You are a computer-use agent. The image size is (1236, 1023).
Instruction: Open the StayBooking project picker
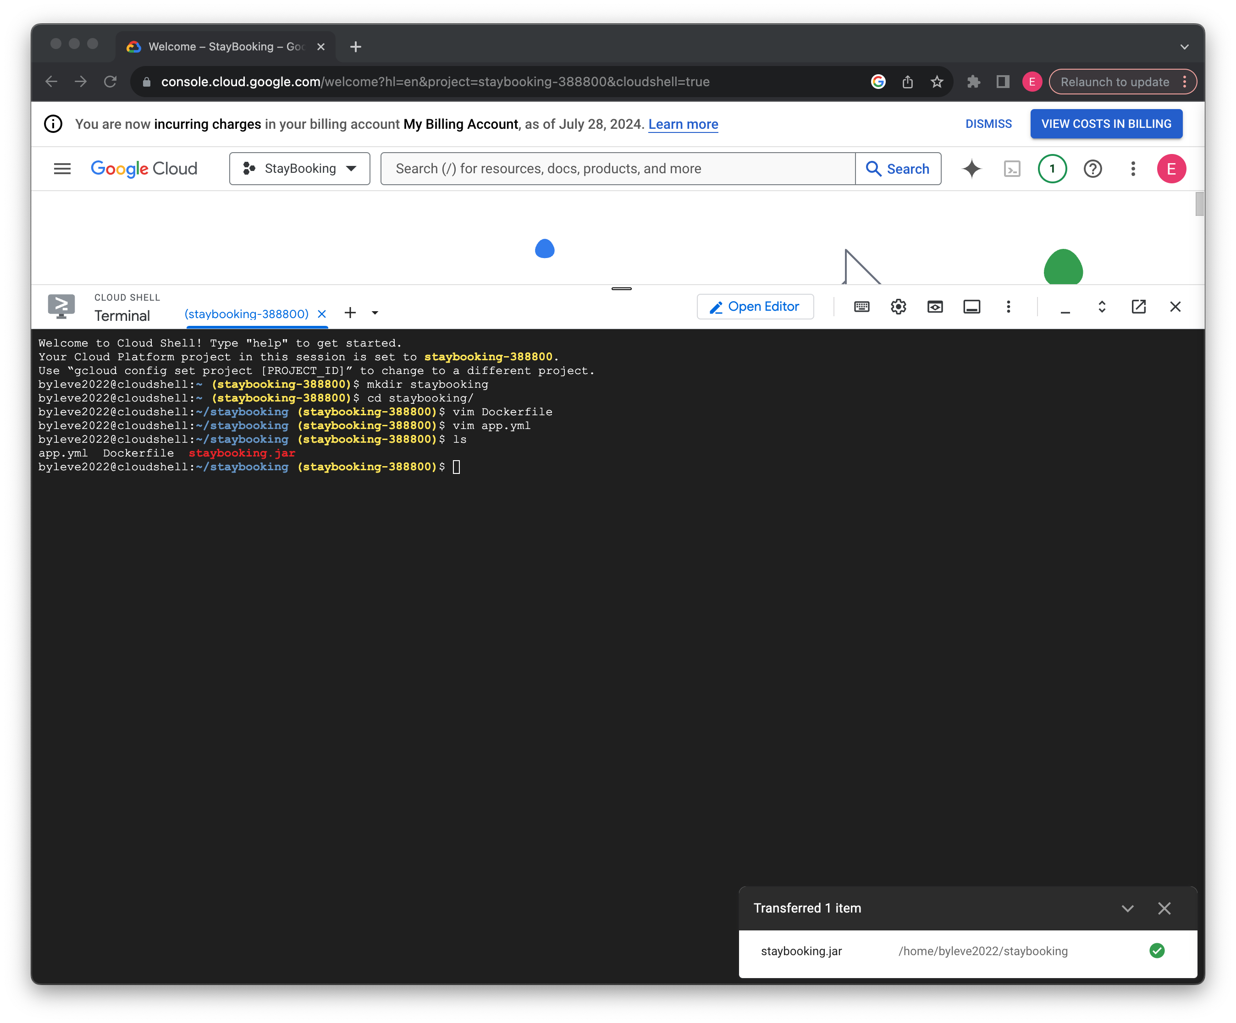pyautogui.click(x=299, y=169)
